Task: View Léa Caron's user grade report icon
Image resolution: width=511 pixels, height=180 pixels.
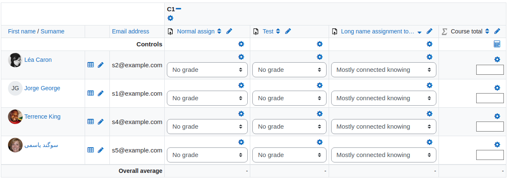Action: pyautogui.click(x=91, y=65)
